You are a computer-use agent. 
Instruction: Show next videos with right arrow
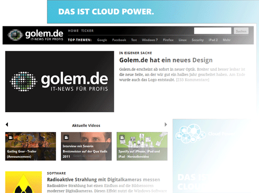point(166,125)
